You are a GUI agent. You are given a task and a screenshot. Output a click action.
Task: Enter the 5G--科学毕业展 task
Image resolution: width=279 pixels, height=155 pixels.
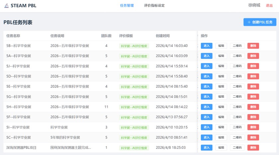pyautogui.click(x=207, y=96)
